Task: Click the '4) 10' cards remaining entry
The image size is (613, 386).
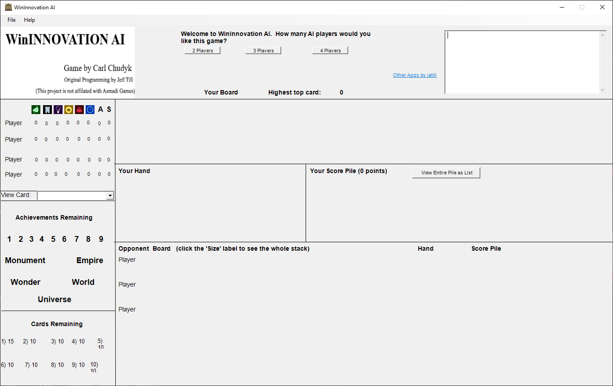Action: (79, 342)
